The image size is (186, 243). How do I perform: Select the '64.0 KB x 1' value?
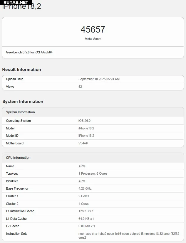pyautogui.click(x=86, y=219)
